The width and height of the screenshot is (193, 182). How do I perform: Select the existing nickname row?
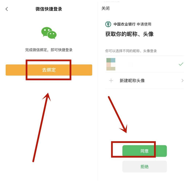pos(144,64)
